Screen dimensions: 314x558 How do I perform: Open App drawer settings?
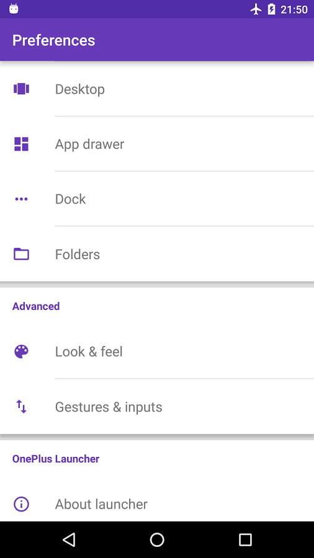pos(157,144)
